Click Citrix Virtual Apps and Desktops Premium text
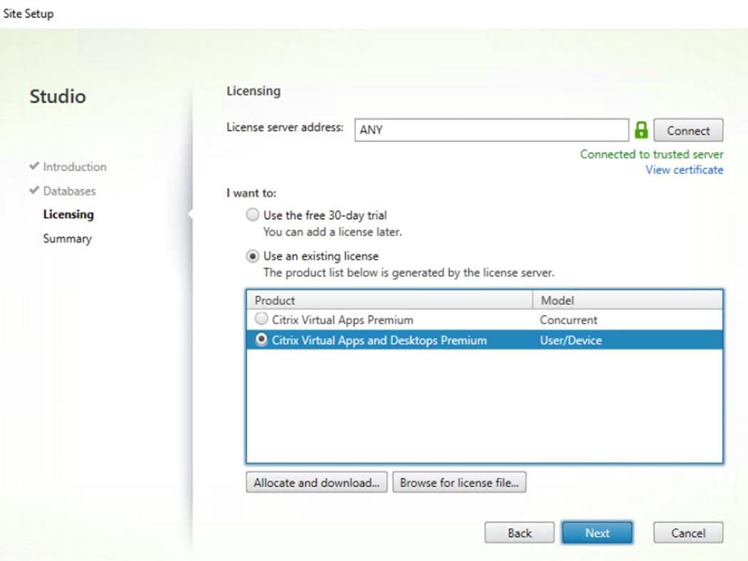 click(x=379, y=341)
